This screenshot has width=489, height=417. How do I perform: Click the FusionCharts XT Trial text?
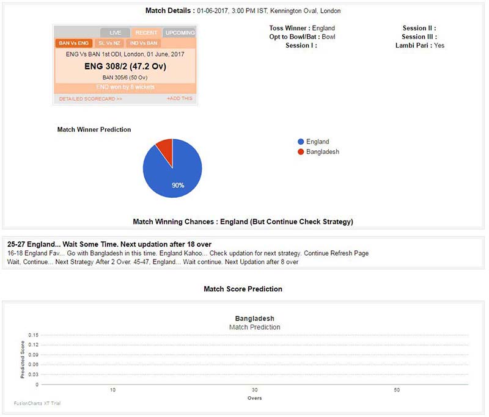coord(37,403)
